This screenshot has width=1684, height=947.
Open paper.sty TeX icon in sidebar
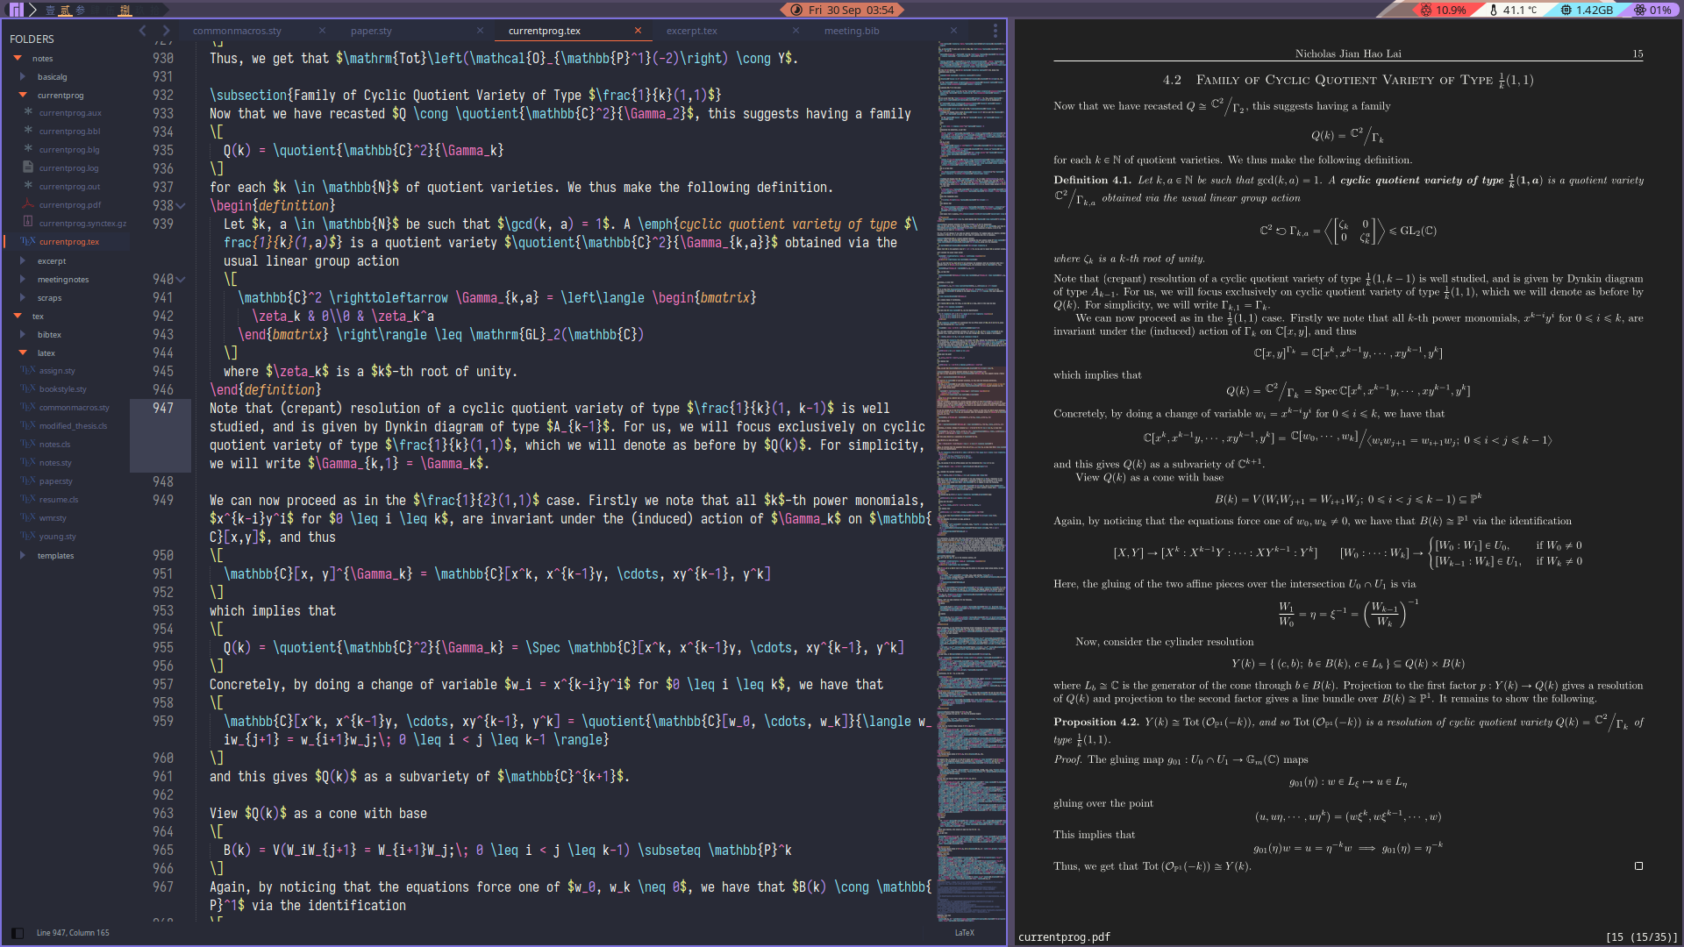28,481
